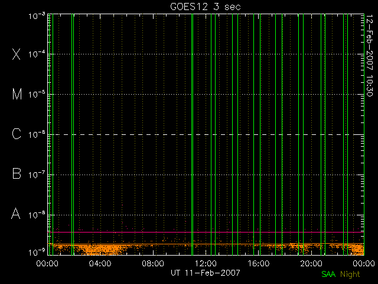Click the M flare class label
Image resolution: width=378 pixels, height=284 pixels.
[x=17, y=94]
